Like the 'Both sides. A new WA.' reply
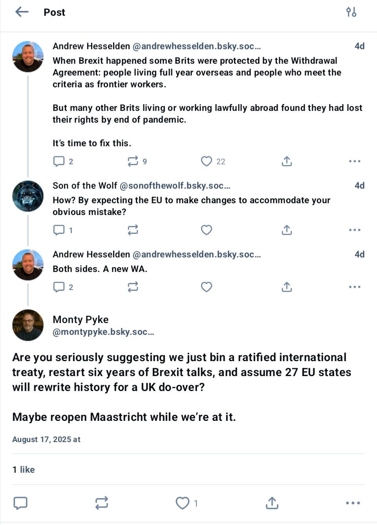This screenshot has height=525, width=377. (207, 287)
